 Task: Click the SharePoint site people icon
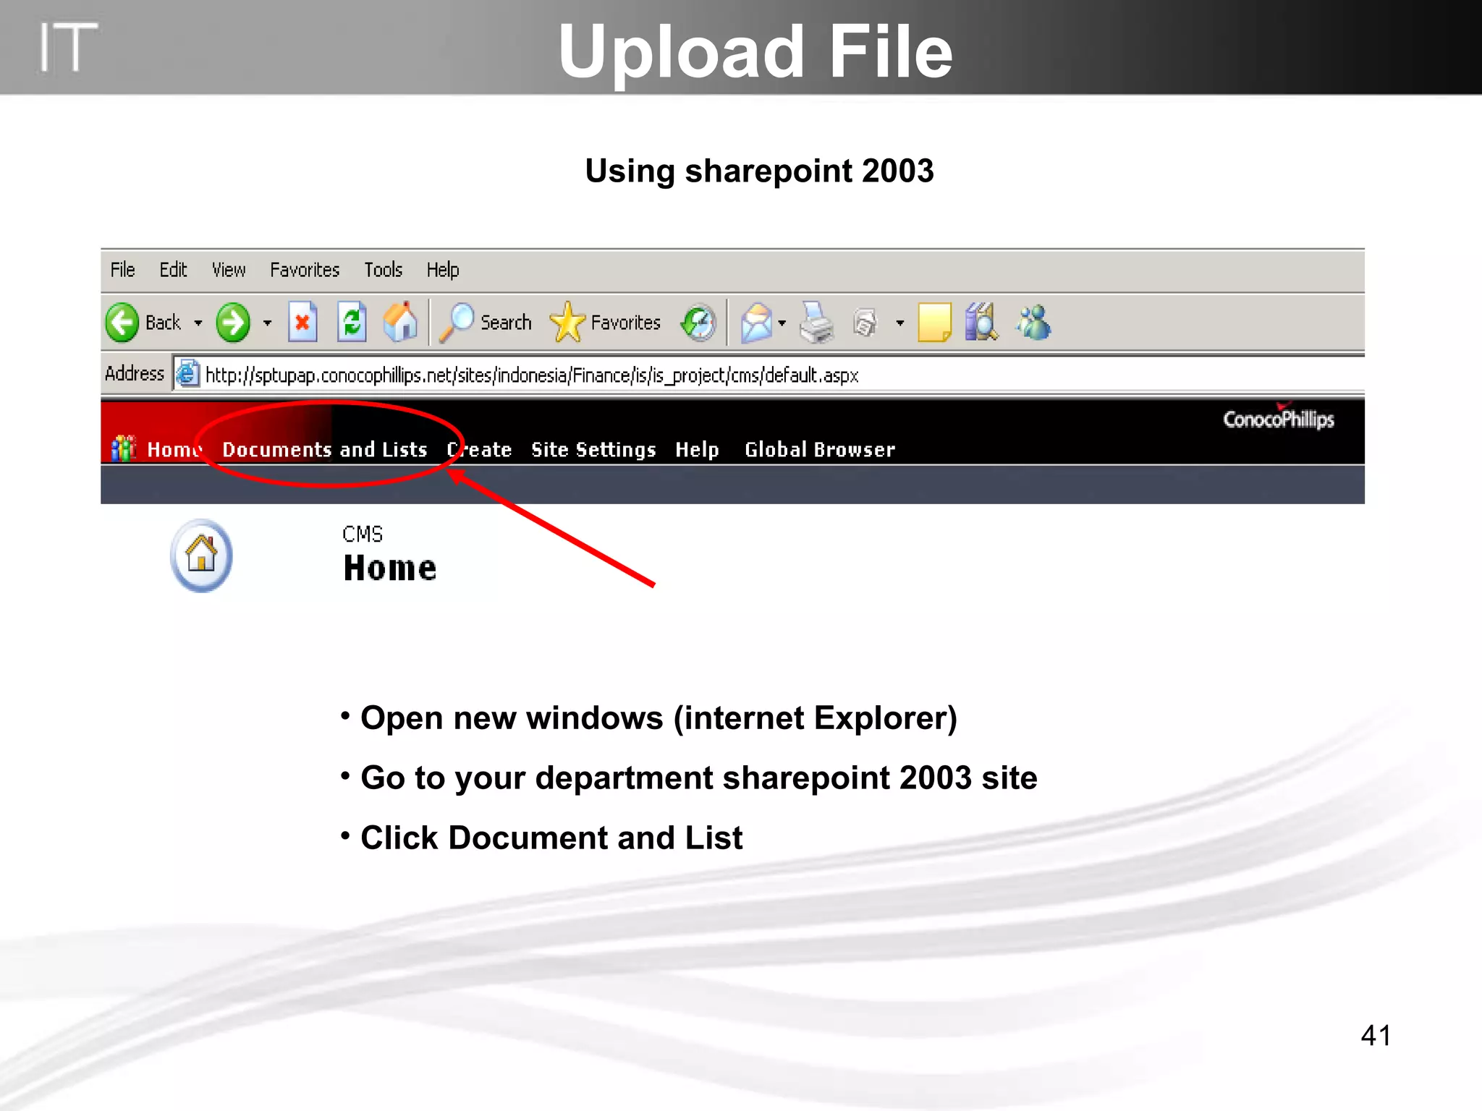tap(124, 448)
